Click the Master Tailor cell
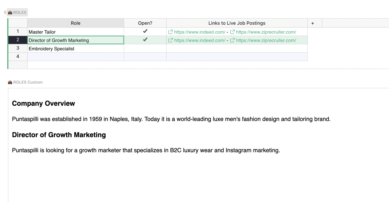 coord(75,32)
